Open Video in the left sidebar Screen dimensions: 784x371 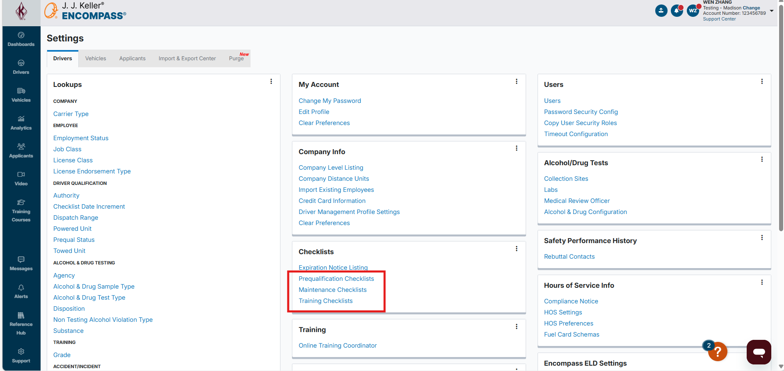(x=21, y=179)
